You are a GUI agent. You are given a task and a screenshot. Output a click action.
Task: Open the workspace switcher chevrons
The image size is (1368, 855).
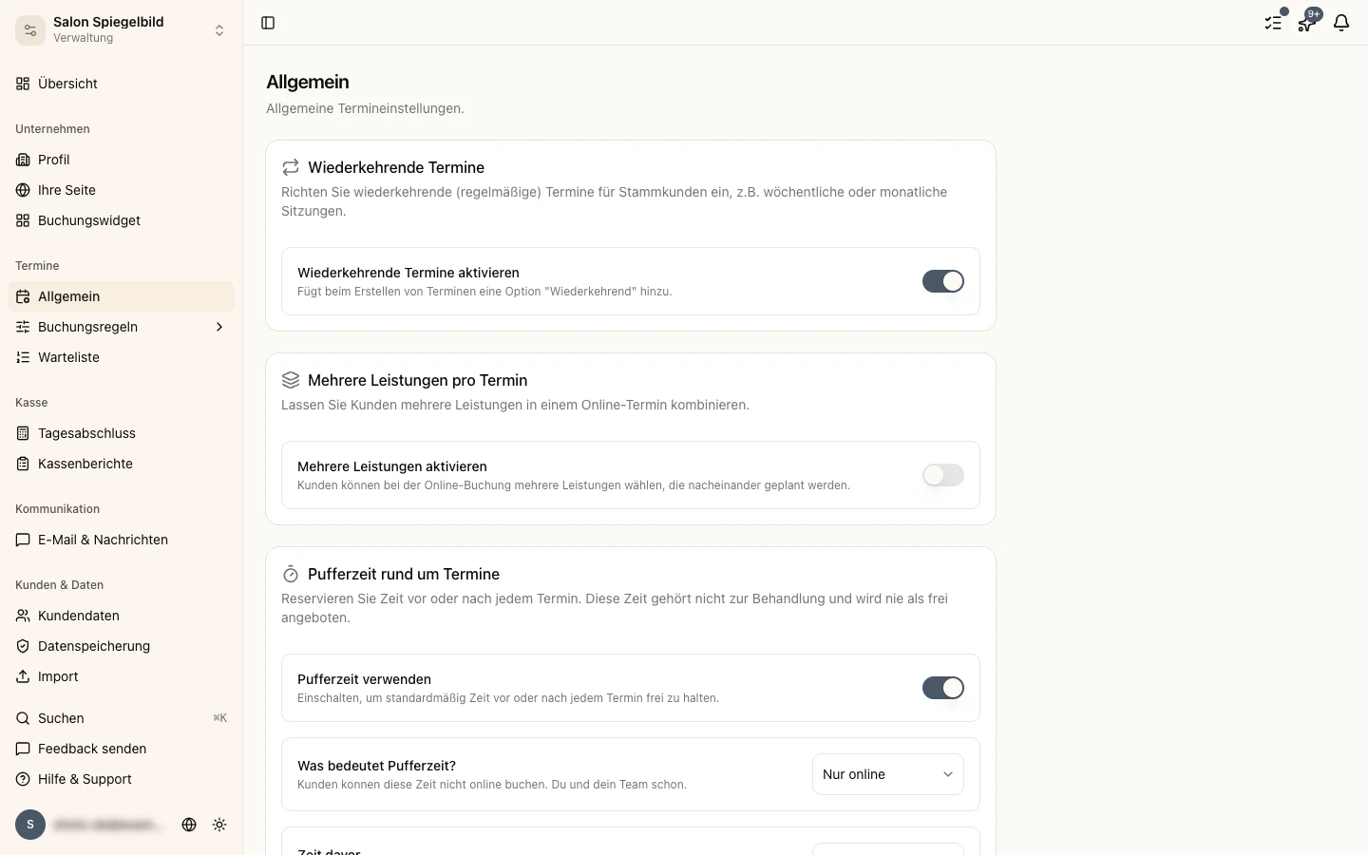point(219,30)
